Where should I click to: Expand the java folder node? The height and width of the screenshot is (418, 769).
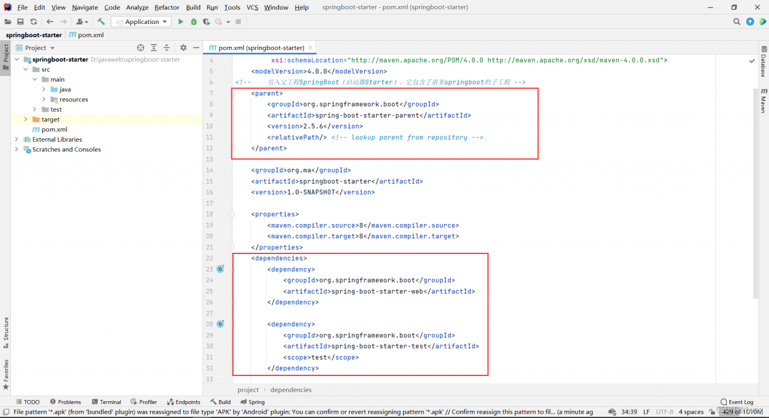tap(44, 89)
